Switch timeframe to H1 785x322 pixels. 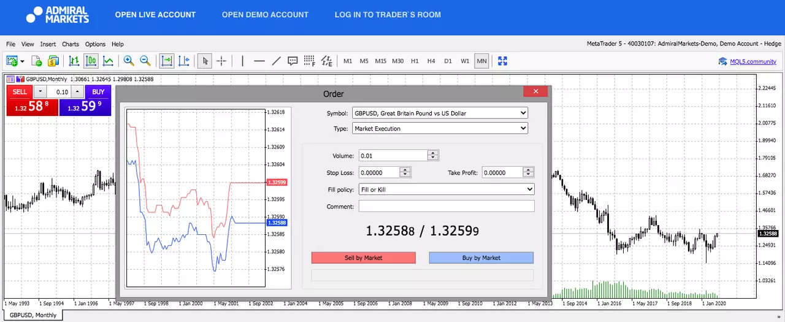pyautogui.click(x=415, y=61)
